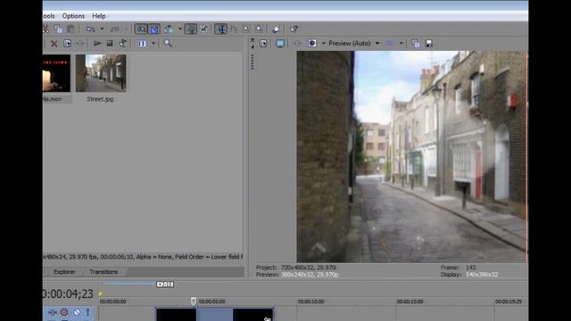
Task: Click the street video preview image
Action: coord(412,157)
